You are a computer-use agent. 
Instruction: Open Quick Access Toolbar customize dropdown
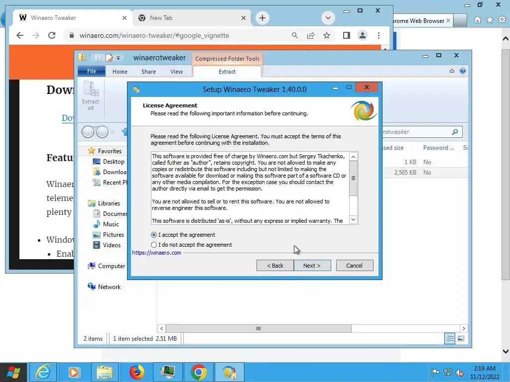(119, 58)
